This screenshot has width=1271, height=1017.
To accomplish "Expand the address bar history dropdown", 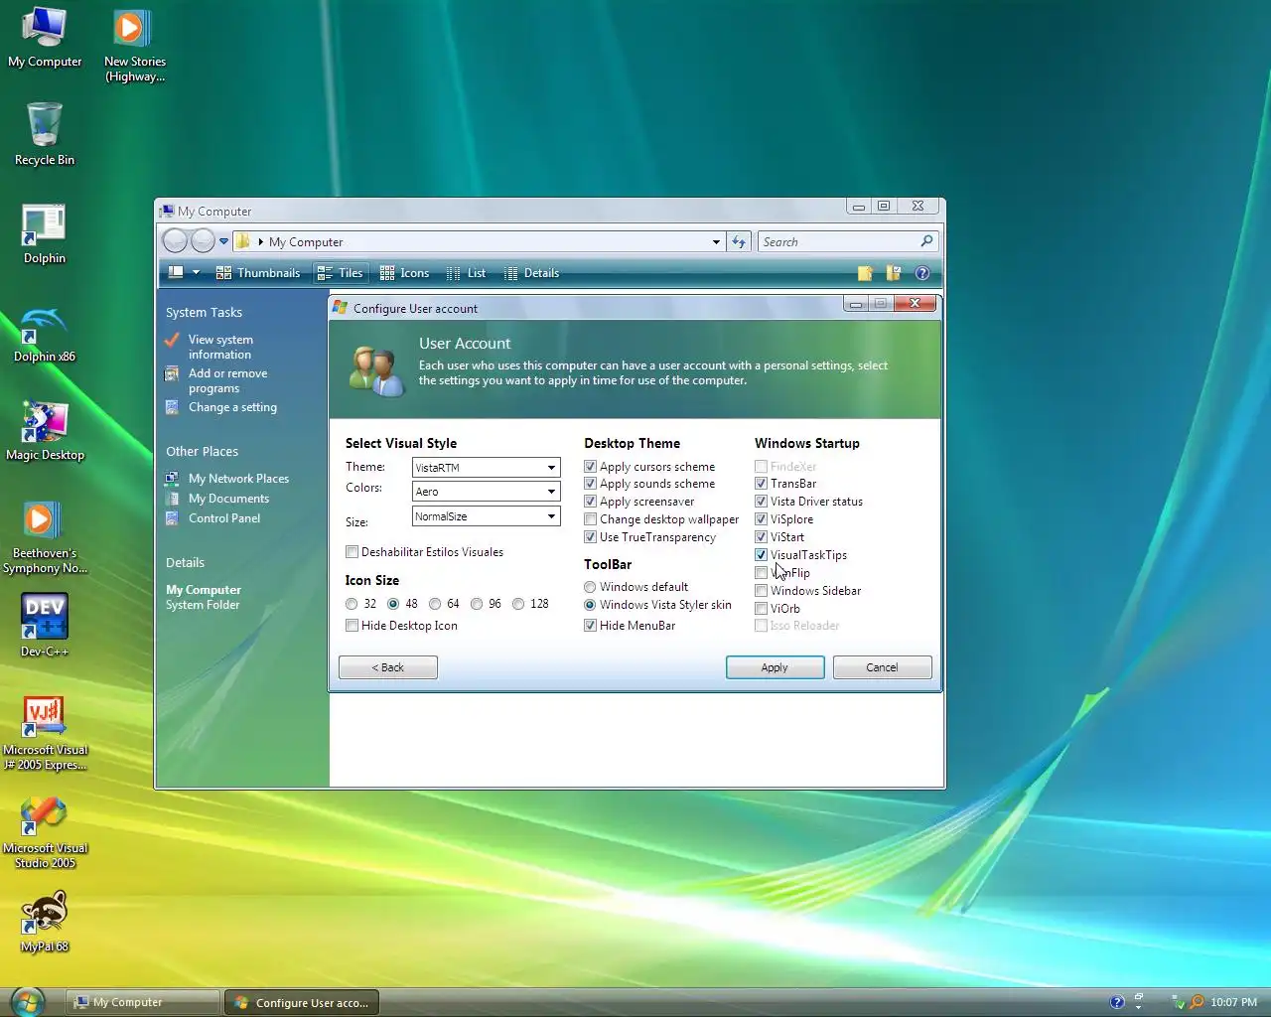I will click(716, 241).
